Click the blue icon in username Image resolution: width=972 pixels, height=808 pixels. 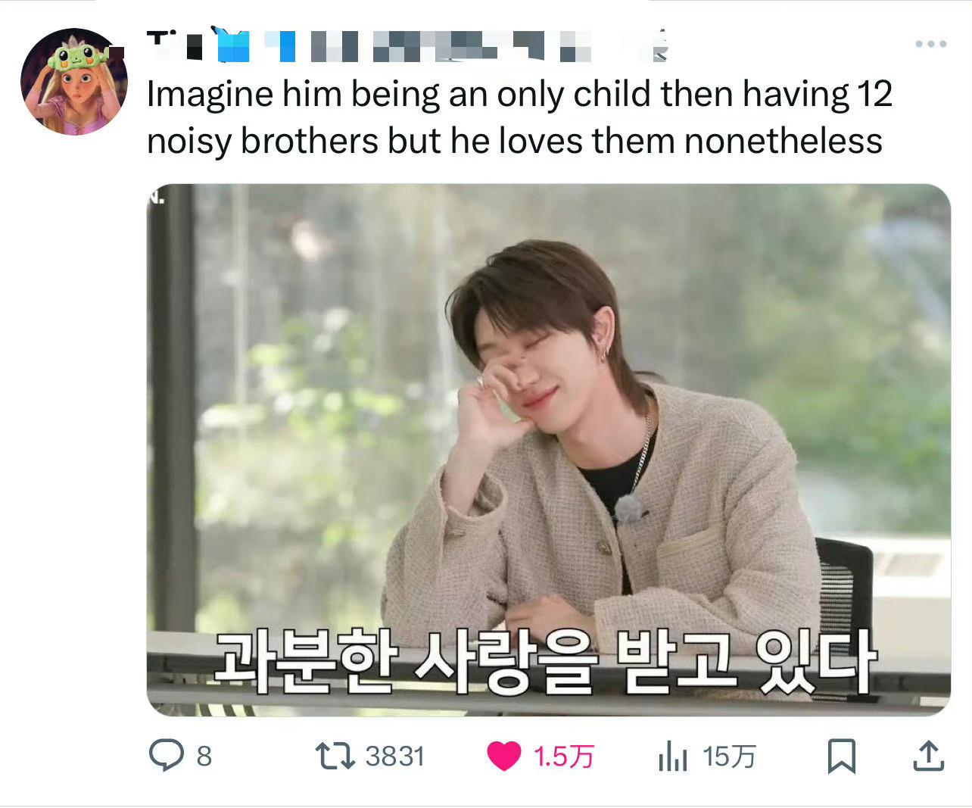(x=232, y=45)
